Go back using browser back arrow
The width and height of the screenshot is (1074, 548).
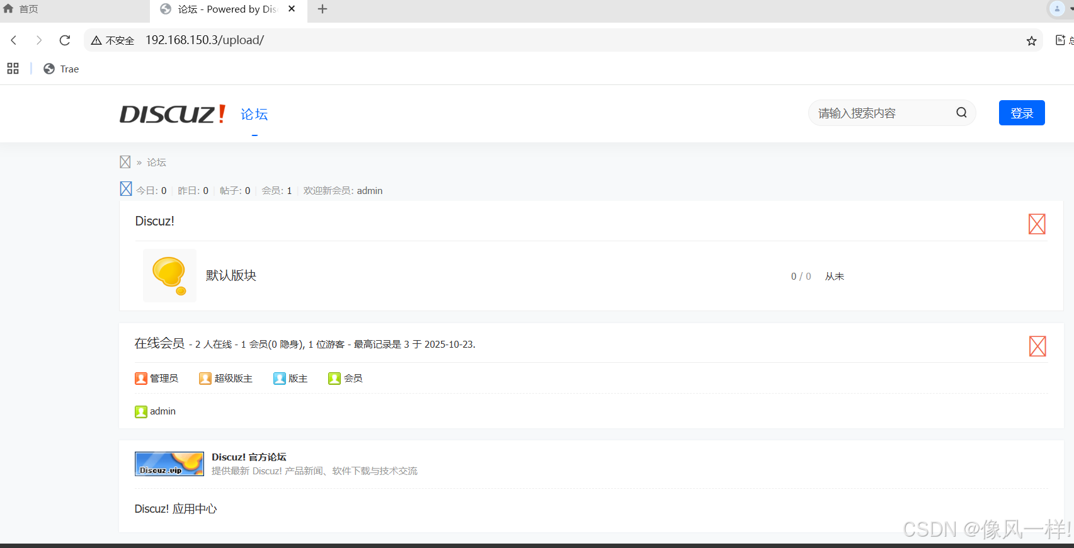(14, 40)
